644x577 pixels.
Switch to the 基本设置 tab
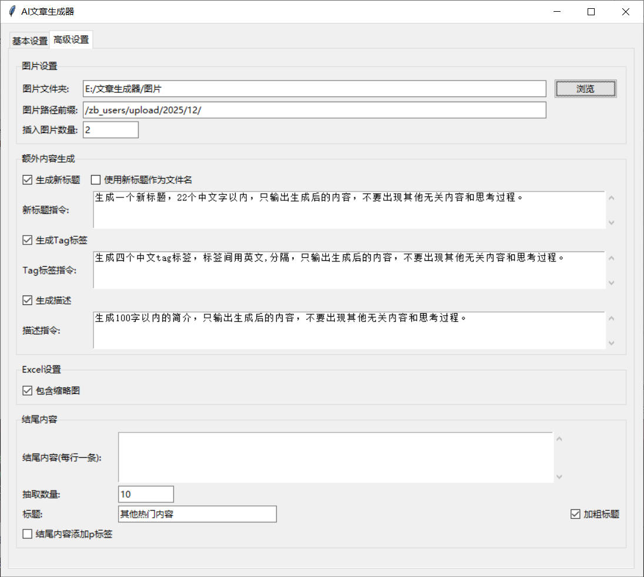click(30, 41)
